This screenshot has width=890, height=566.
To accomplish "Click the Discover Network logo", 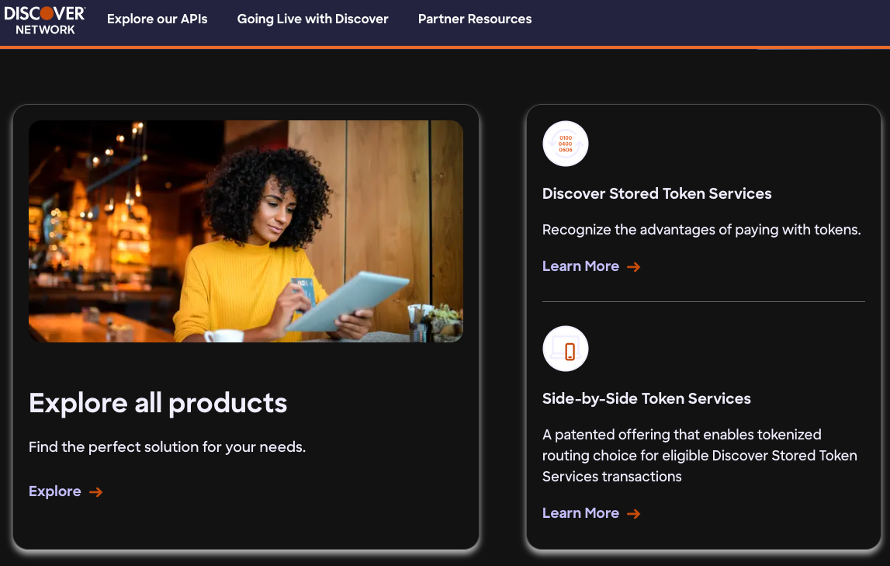I will point(45,19).
